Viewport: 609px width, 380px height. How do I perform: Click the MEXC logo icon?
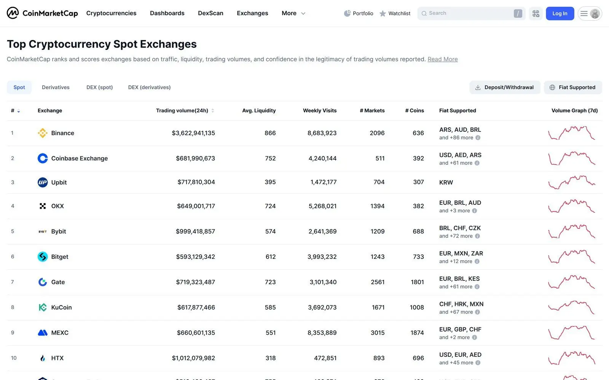(43, 333)
